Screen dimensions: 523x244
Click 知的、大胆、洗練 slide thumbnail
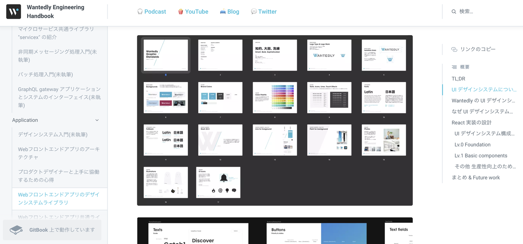click(x=275, y=55)
